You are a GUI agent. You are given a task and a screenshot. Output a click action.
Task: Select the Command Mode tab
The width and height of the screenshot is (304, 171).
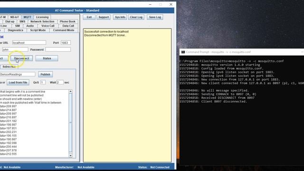coord(64,30)
